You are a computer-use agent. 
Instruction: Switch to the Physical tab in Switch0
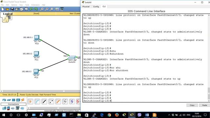pos(86,7)
